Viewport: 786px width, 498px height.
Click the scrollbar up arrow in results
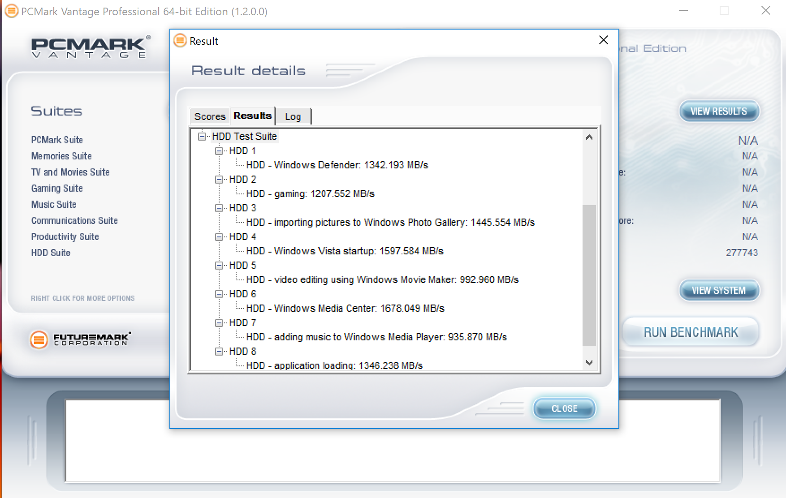pos(589,137)
